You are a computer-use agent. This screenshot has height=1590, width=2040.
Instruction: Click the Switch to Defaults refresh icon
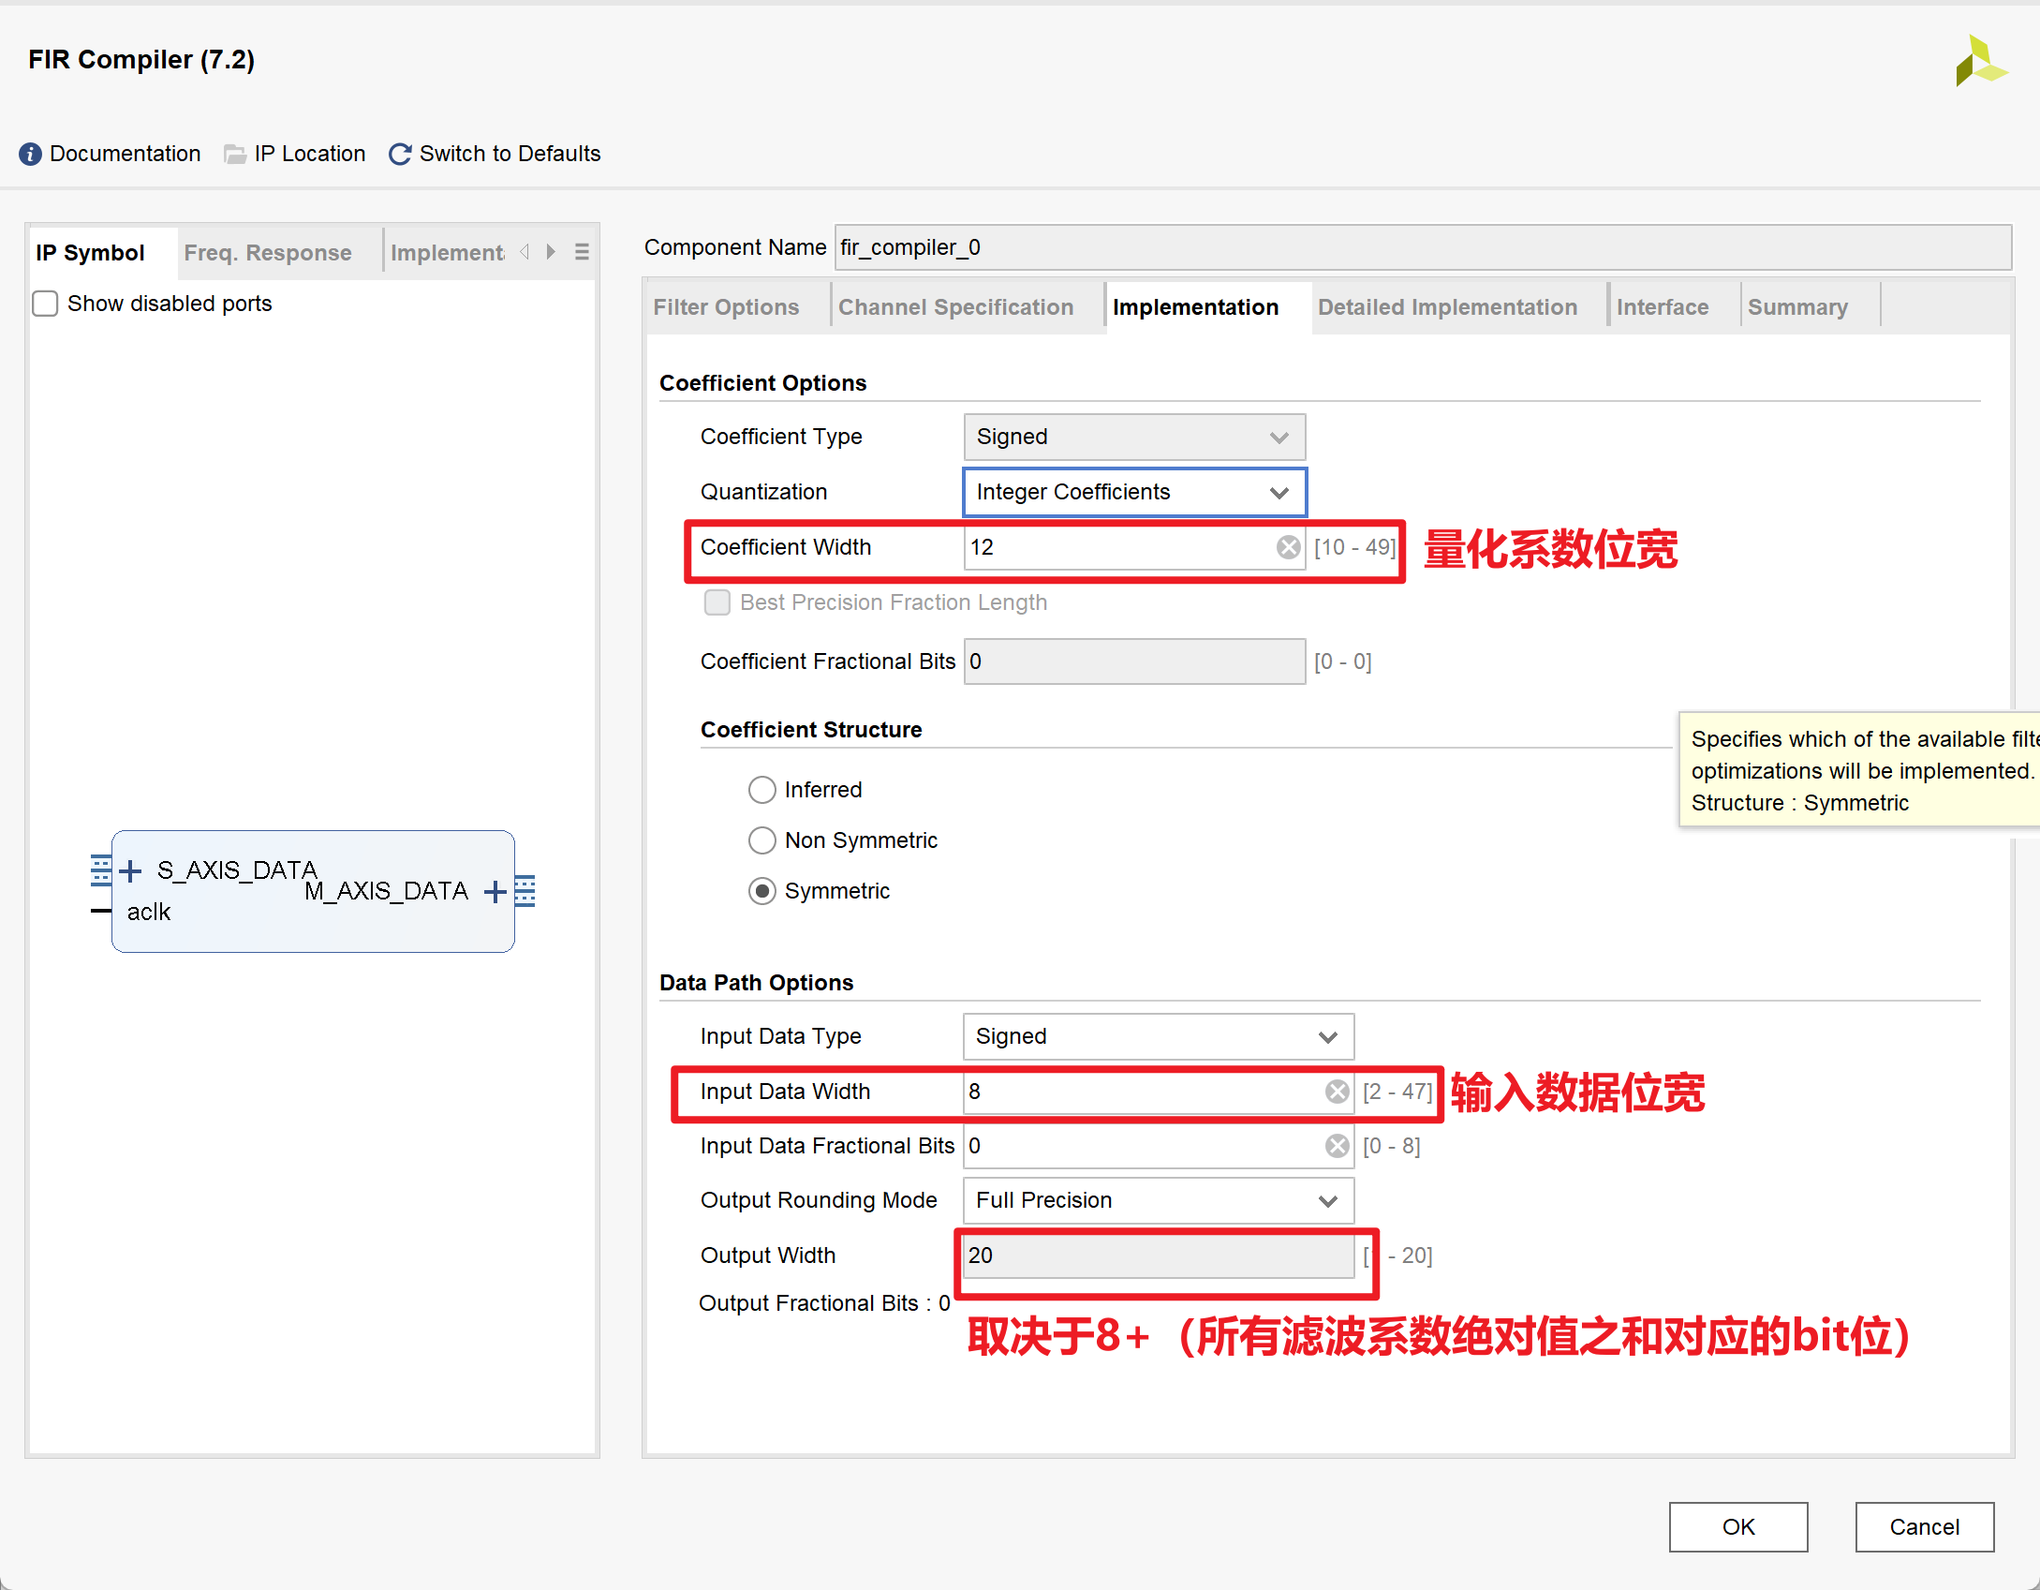click(400, 155)
